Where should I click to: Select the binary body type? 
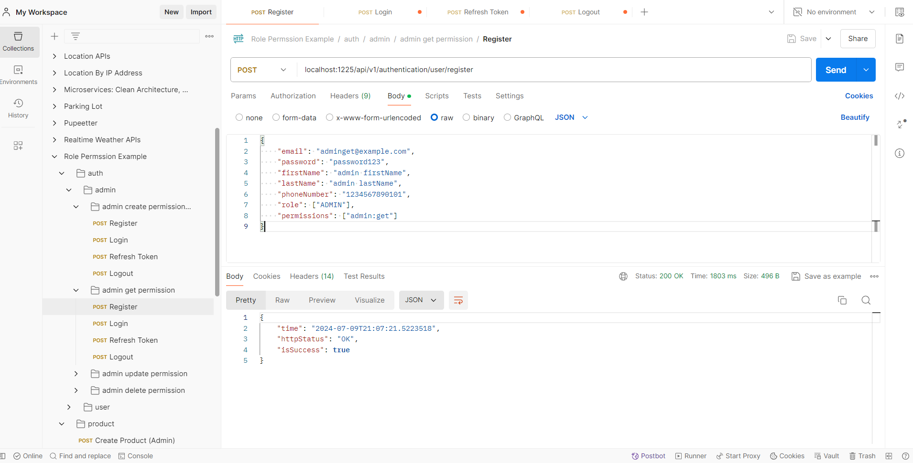pos(466,117)
